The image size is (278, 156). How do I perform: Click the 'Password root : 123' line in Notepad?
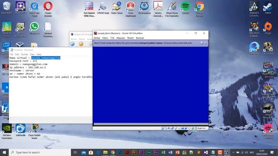(x=23, y=61)
